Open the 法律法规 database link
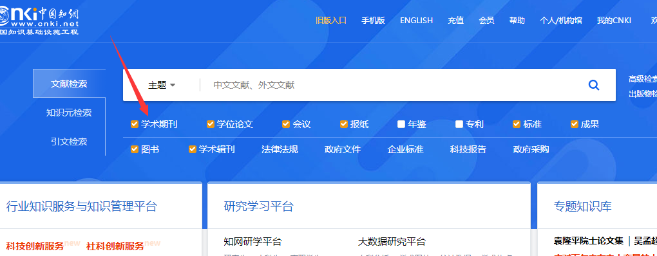This screenshot has height=256, width=657. [x=280, y=149]
